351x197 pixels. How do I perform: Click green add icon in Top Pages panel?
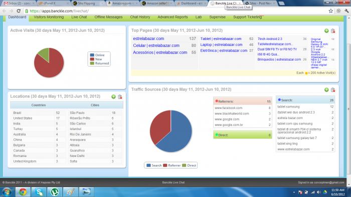coord(326,31)
